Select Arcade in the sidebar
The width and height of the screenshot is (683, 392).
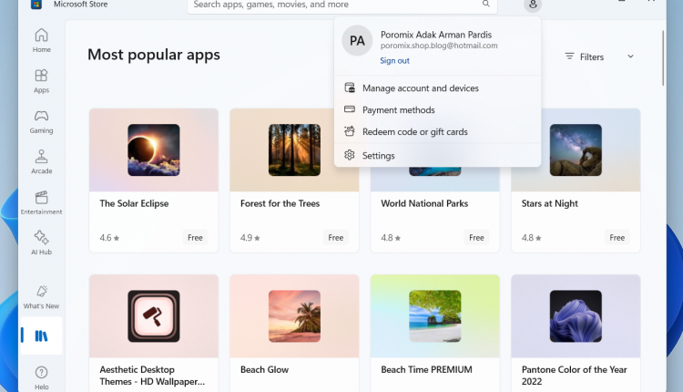click(41, 161)
